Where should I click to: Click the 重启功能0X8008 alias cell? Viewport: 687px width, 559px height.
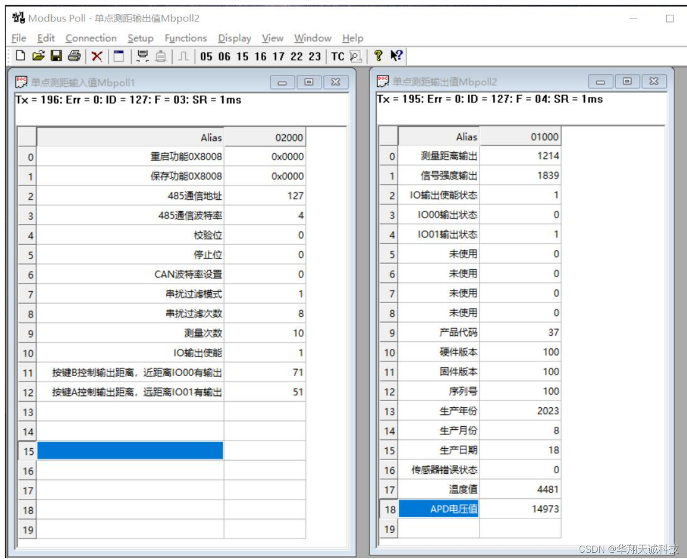point(130,156)
